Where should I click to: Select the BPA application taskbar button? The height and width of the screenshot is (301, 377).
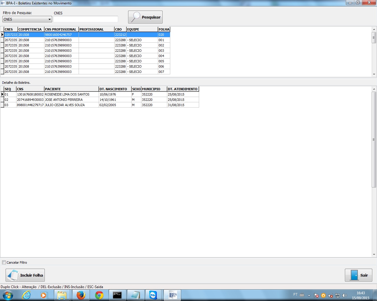(173, 295)
